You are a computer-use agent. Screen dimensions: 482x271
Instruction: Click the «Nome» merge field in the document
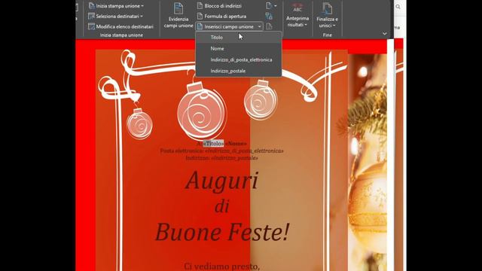[x=236, y=144]
